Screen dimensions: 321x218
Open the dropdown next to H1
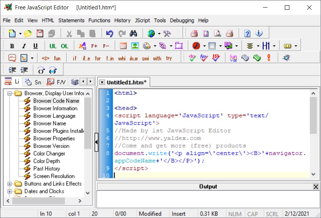274,46
